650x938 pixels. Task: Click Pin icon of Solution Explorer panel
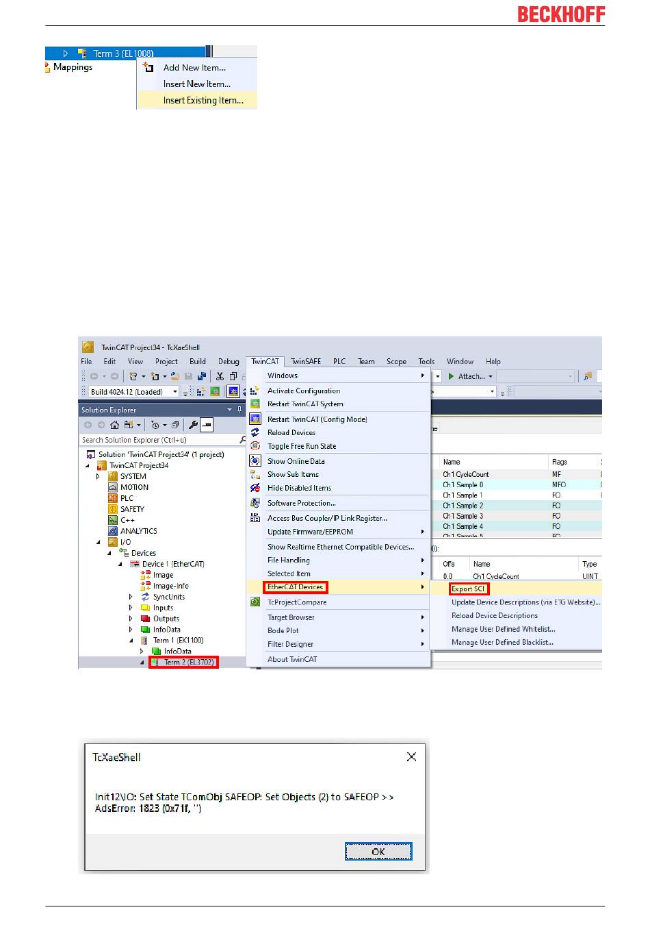coord(239,410)
